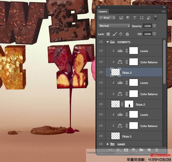Select Levels layer label above Drips 1 group
Viewport: 172px width, 162px height.
coord(144,115)
